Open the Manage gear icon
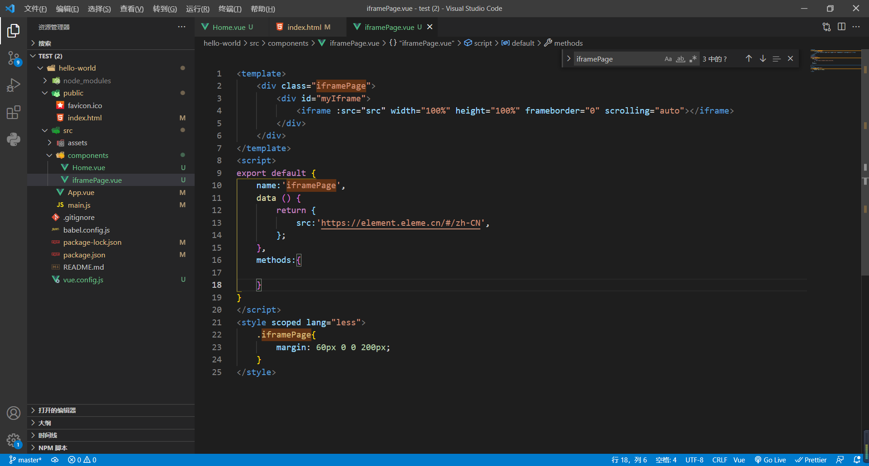The image size is (869, 466). (14, 440)
